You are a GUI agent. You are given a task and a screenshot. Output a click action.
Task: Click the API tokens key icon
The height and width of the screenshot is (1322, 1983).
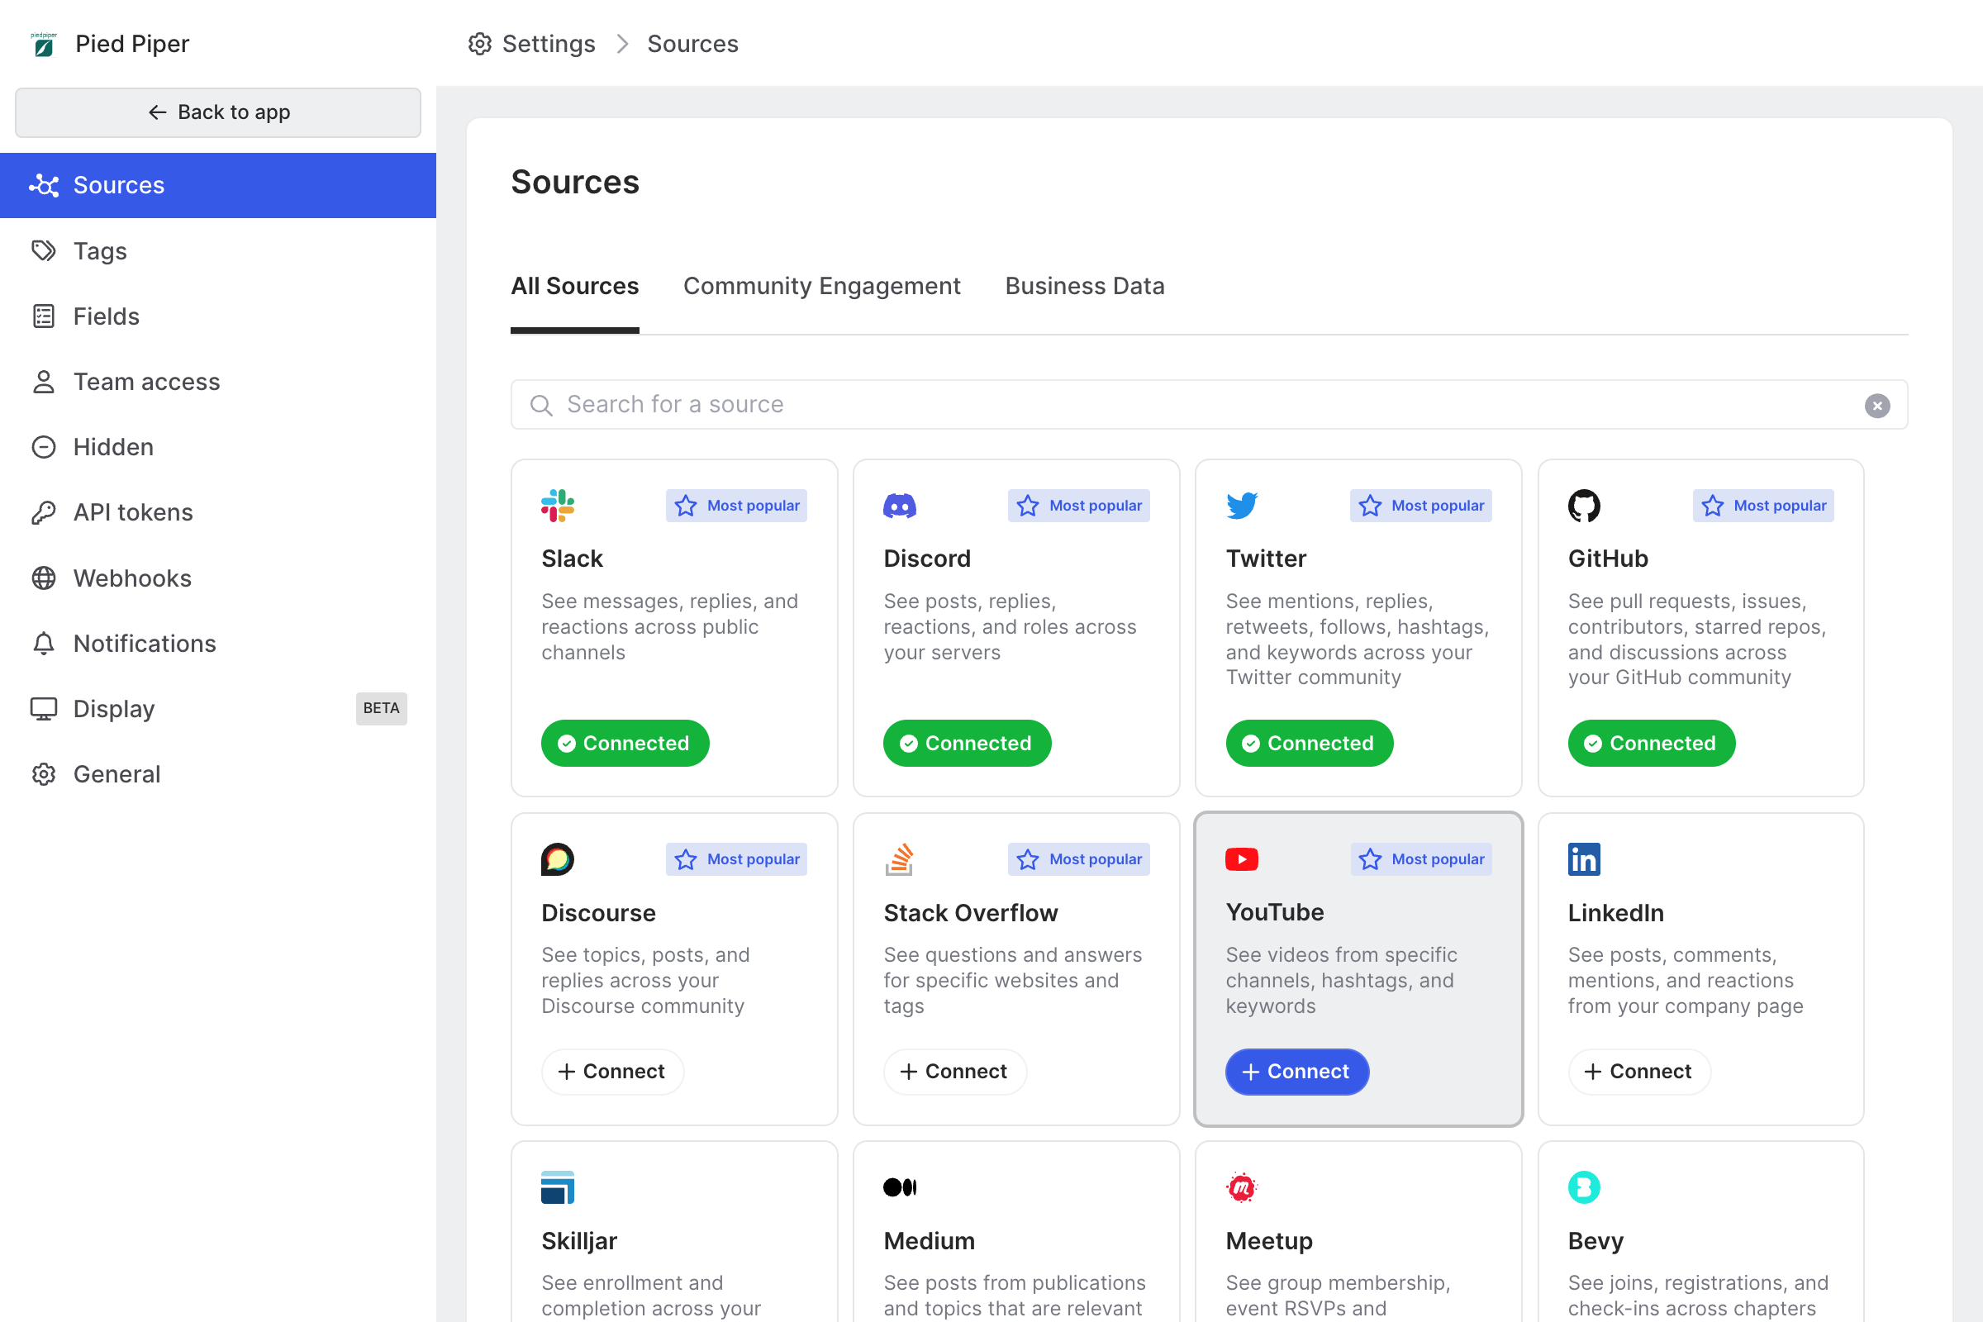[44, 512]
